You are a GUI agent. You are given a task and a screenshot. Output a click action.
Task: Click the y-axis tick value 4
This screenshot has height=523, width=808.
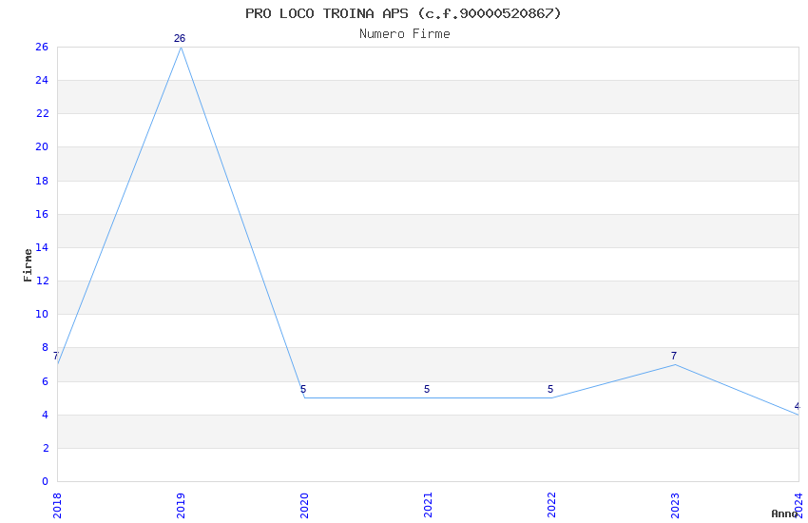click(x=45, y=415)
